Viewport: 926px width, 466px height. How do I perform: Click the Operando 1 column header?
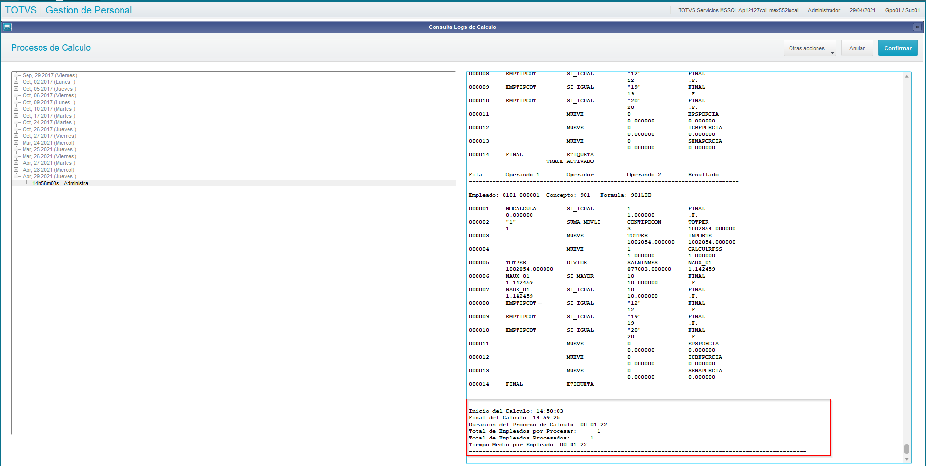click(x=522, y=175)
